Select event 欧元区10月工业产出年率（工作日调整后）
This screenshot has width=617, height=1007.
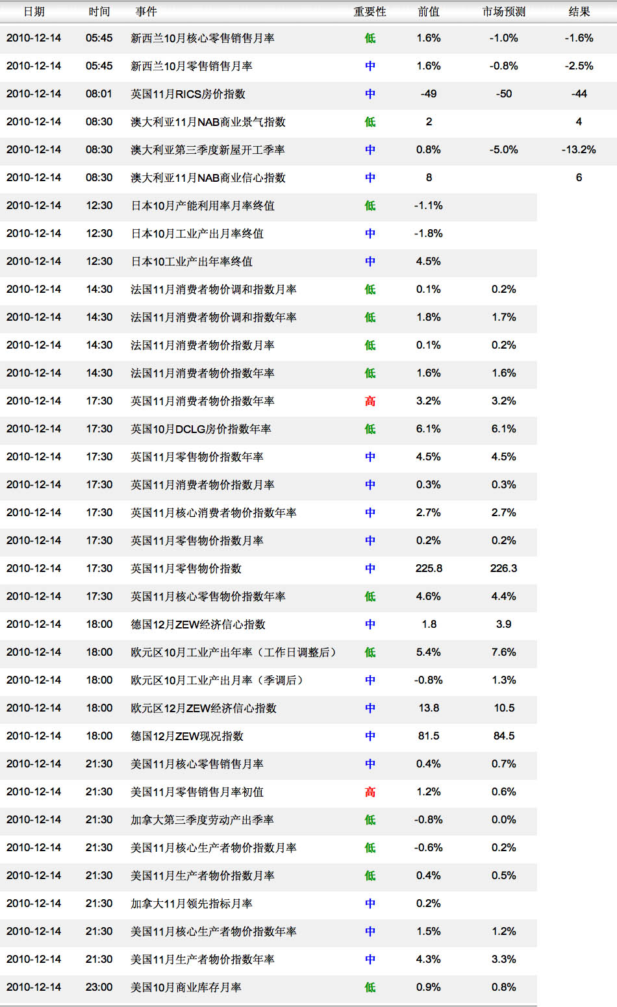[x=234, y=653]
